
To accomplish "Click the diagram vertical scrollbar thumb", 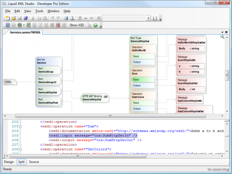I will pyautogui.click(x=227, y=75).
